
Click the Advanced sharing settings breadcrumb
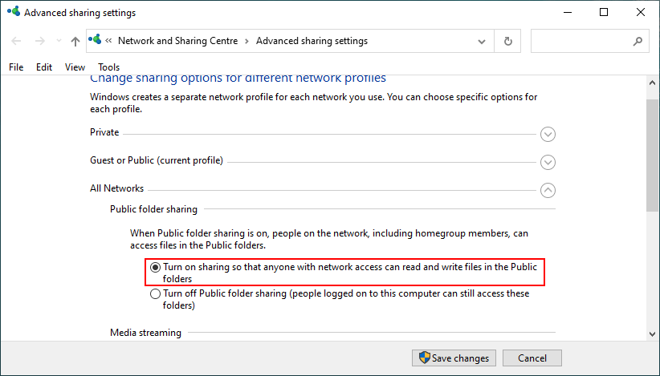[312, 41]
